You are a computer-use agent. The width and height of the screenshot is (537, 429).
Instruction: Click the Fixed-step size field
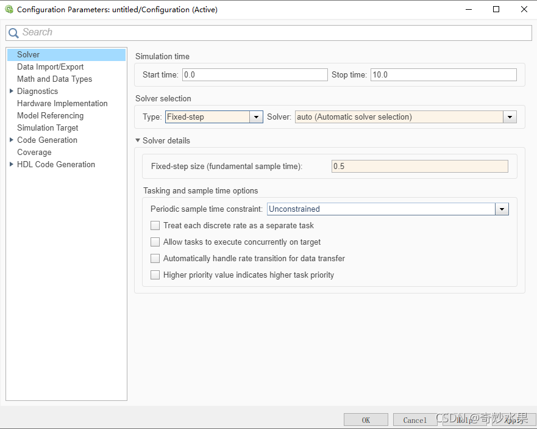tap(420, 167)
